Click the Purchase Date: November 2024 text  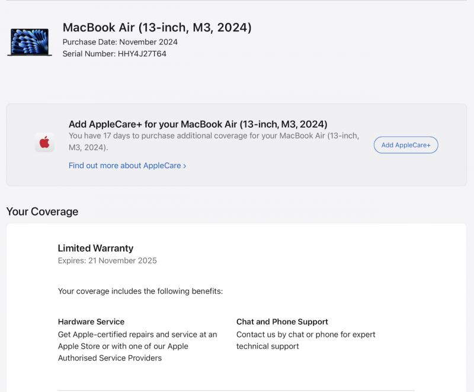(120, 42)
